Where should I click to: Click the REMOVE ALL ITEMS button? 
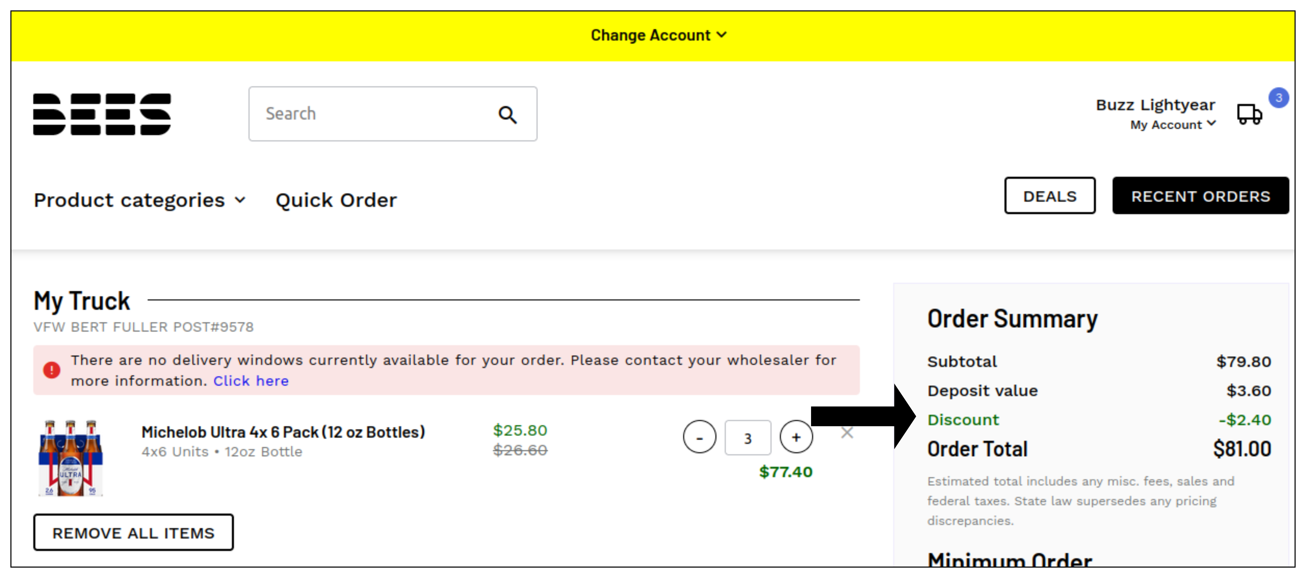click(133, 532)
